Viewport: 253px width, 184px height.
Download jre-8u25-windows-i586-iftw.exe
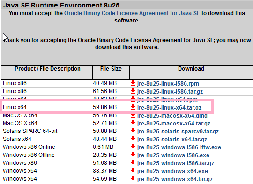click(x=179, y=147)
